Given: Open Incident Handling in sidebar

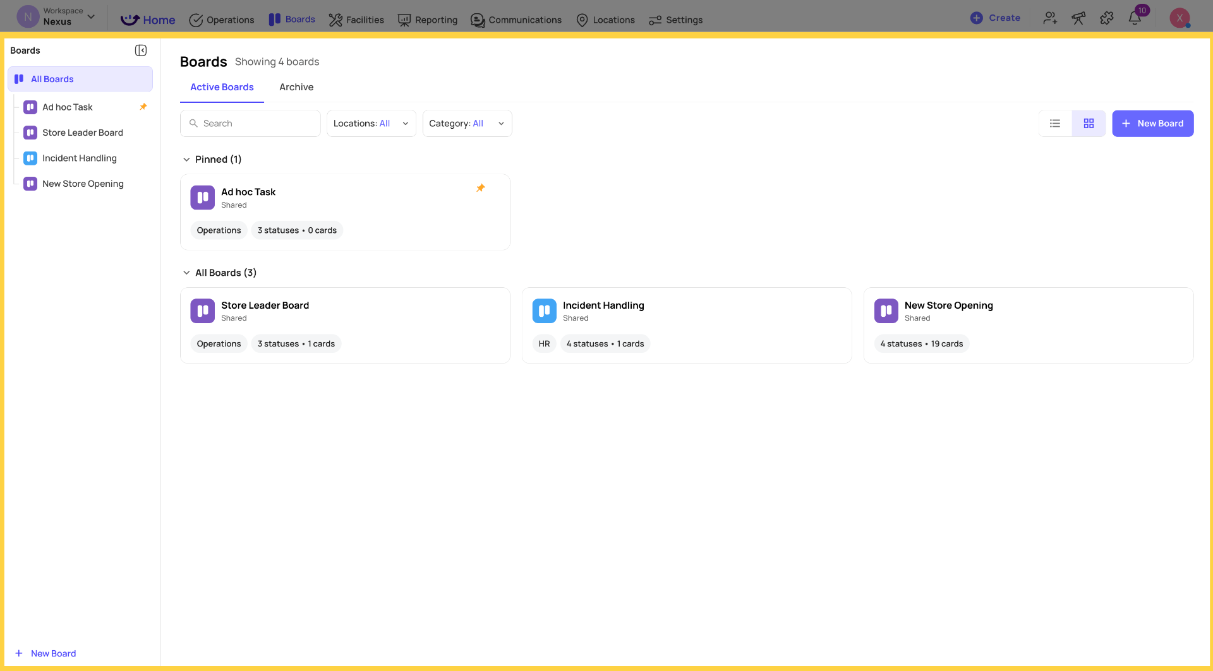Looking at the screenshot, I should point(80,158).
